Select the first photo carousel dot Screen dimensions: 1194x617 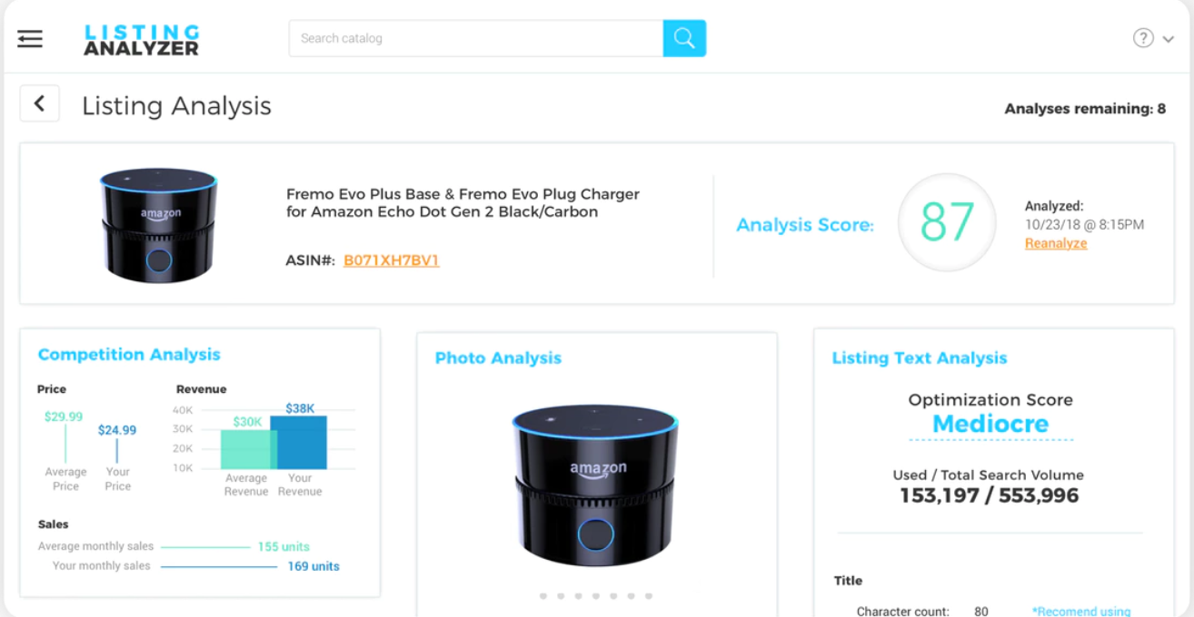click(x=542, y=596)
